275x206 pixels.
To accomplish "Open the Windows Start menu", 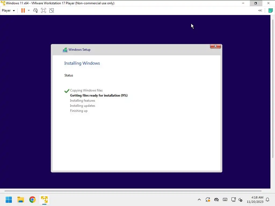I will tap(9, 200).
